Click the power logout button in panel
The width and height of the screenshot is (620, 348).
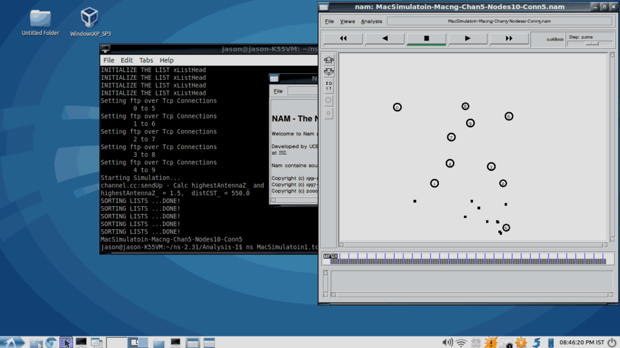[x=612, y=342]
